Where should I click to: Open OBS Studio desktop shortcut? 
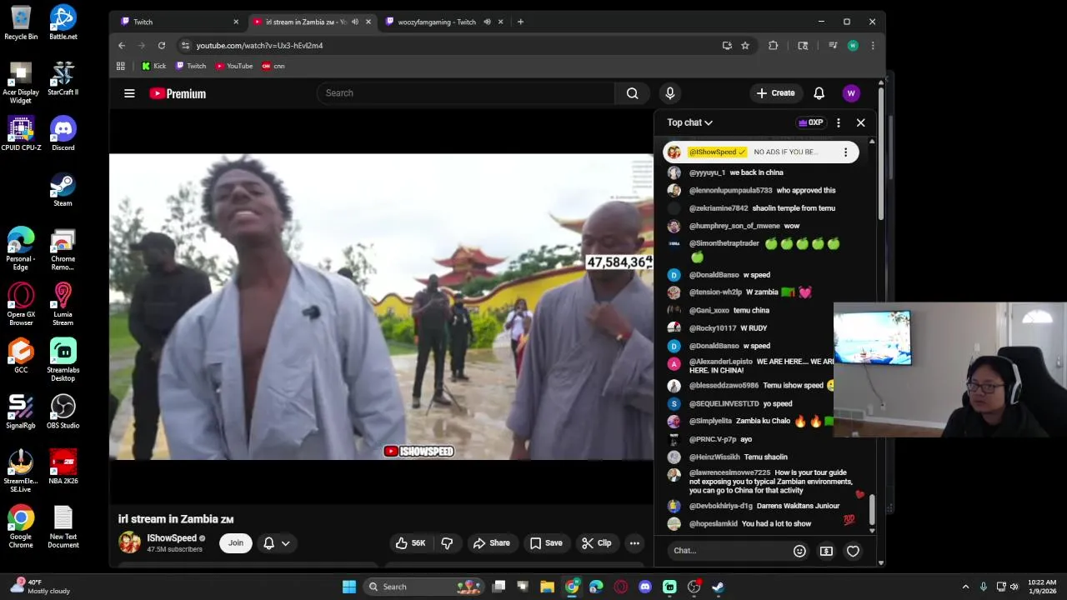[x=63, y=412]
